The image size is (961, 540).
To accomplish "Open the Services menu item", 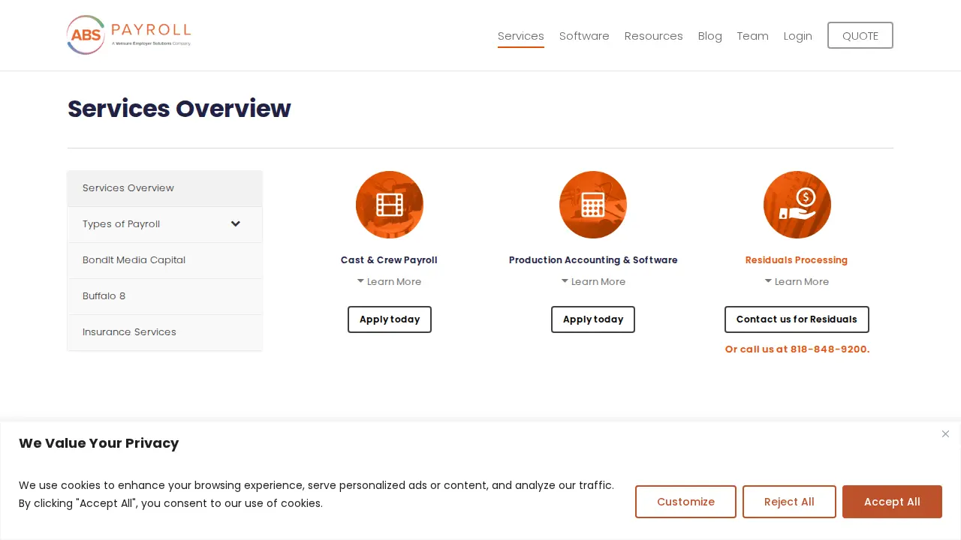I will tap(521, 36).
